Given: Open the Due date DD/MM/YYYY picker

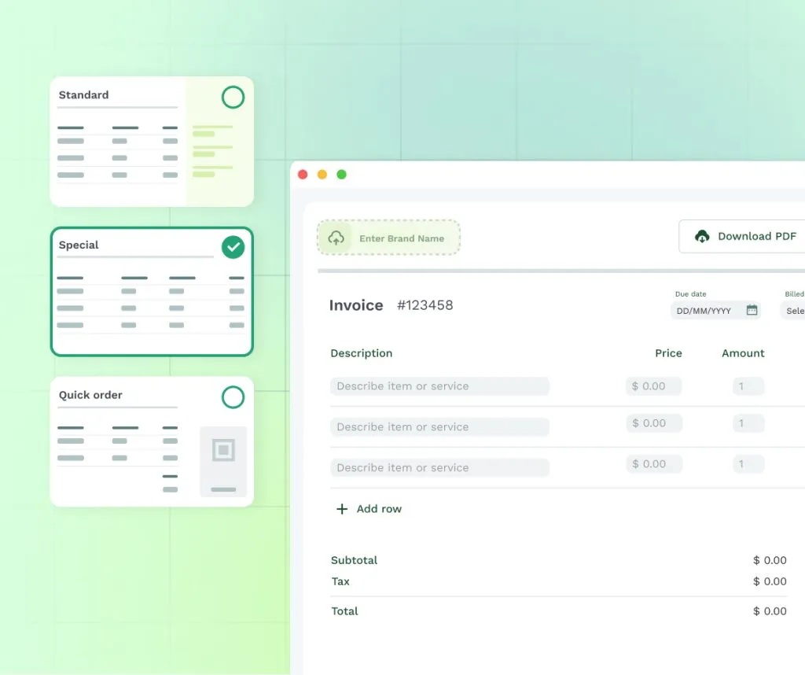Looking at the screenshot, I should [x=705, y=311].
